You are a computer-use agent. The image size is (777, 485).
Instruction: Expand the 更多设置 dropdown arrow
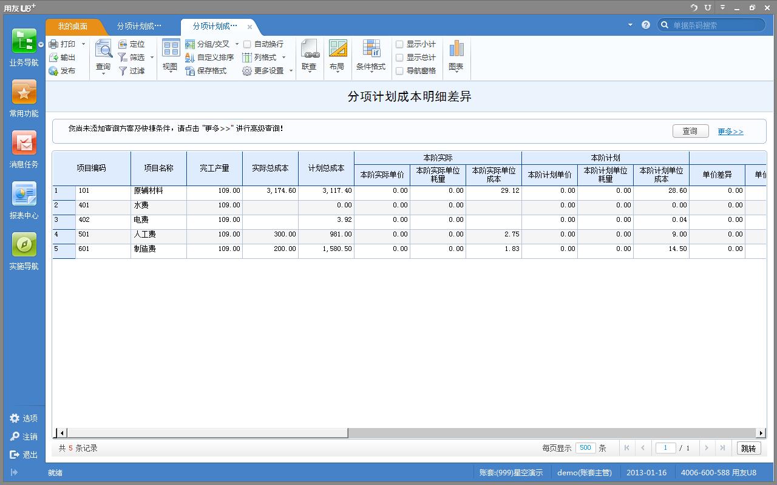(x=291, y=71)
